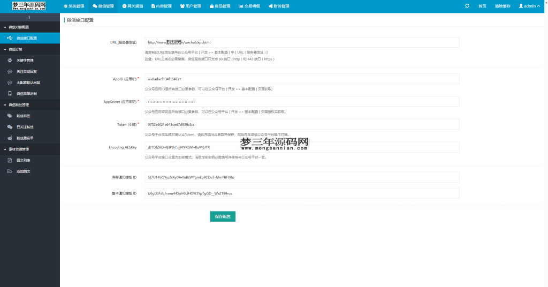Go to 首页 link in top bar

(482, 6)
